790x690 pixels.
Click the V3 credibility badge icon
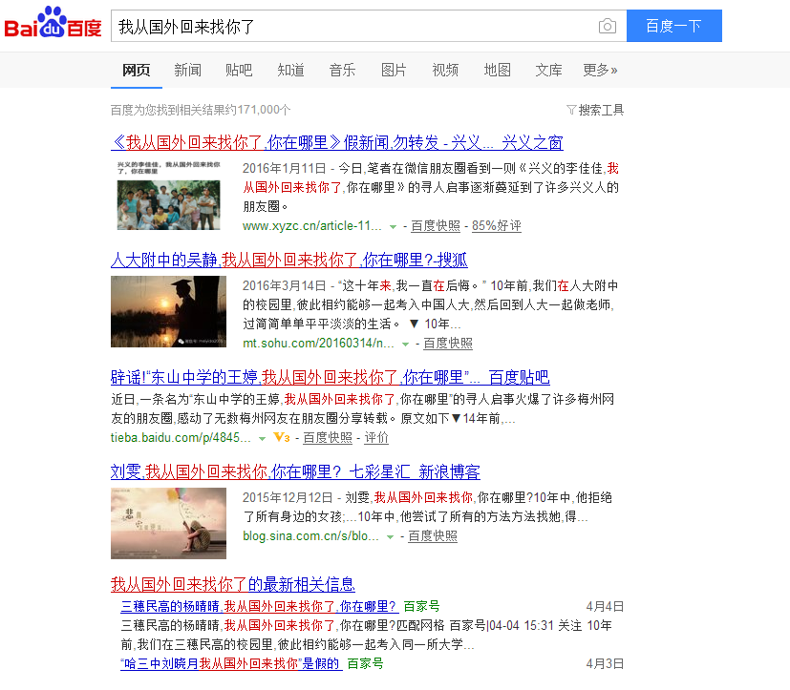click(x=281, y=438)
